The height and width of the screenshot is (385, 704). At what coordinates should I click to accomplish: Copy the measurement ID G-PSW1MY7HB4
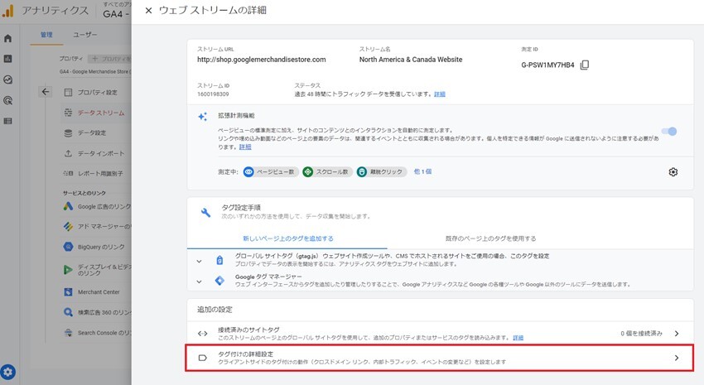(x=585, y=65)
